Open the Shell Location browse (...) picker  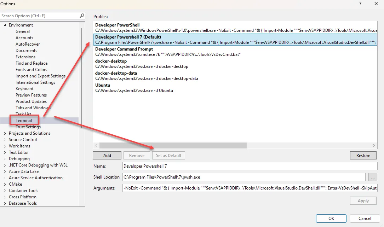click(x=373, y=177)
